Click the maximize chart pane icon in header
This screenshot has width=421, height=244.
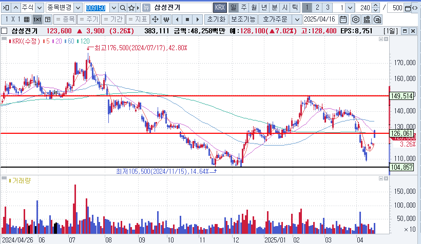(x=405, y=31)
